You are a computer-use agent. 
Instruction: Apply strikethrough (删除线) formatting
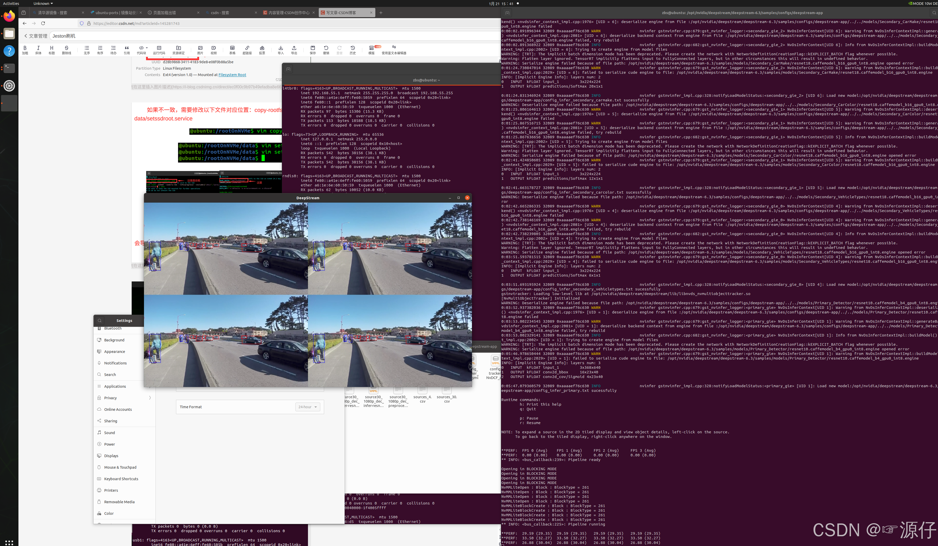(67, 50)
